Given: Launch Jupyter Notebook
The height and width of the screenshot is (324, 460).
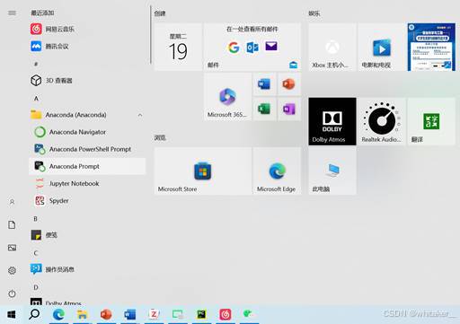Looking at the screenshot, I should click(x=87, y=183).
